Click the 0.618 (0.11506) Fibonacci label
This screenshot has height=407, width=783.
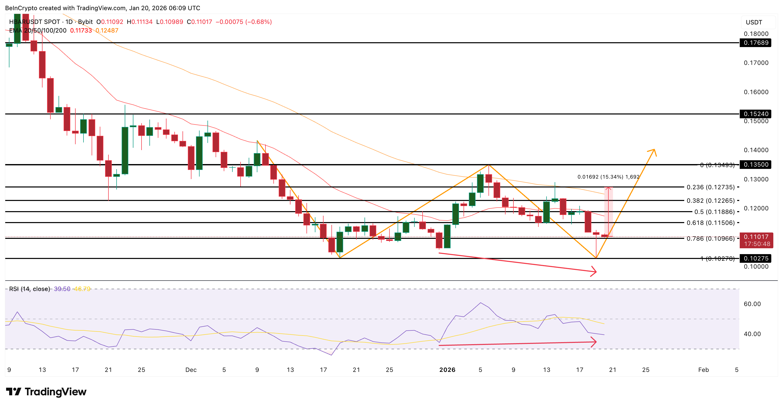(710, 223)
